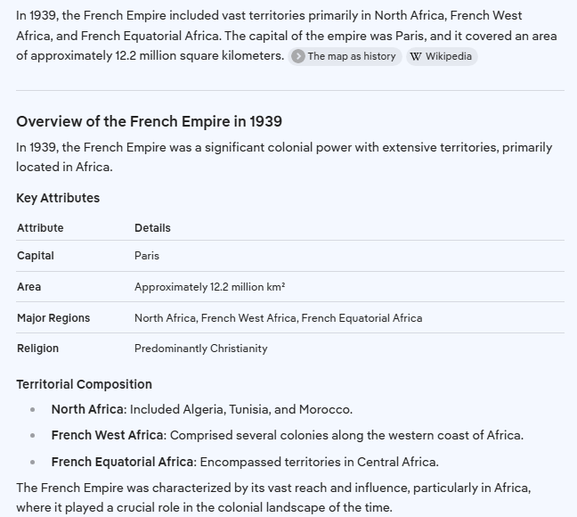
Task: Click the "Key Attributes" subheading
Action: click(58, 198)
